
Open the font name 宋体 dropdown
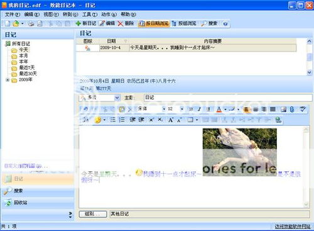[164, 109]
